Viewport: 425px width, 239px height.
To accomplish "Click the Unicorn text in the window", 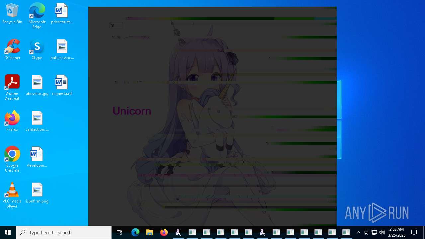I will 132,111.
